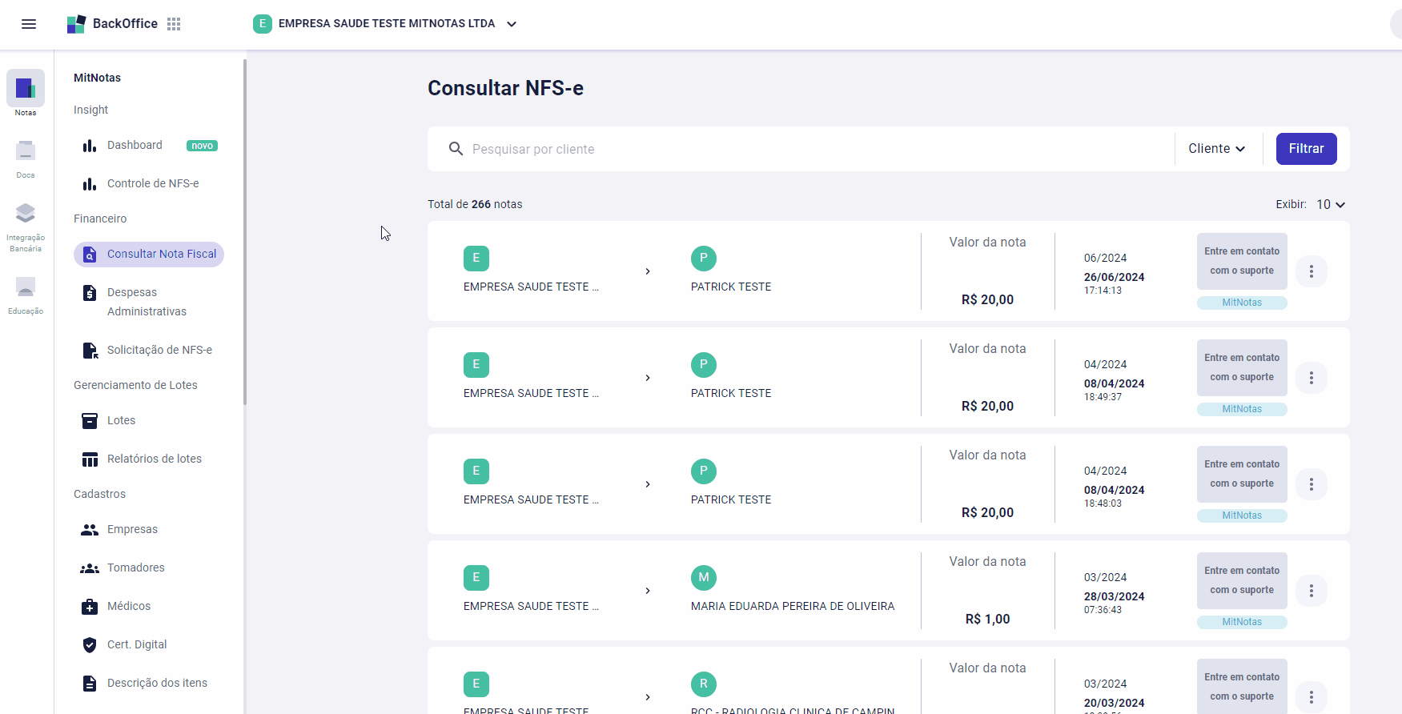This screenshot has height=714, width=1402.
Task: Expand the chevron on the 20/03/2024 note row
Action: (x=648, y=697)
